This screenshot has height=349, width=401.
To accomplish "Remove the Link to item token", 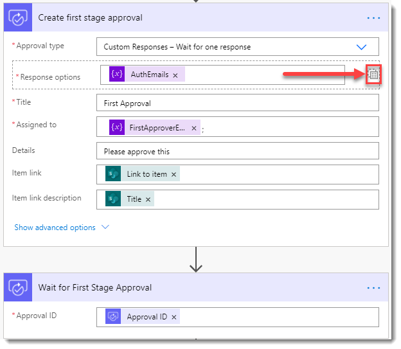I will (174, 175).
